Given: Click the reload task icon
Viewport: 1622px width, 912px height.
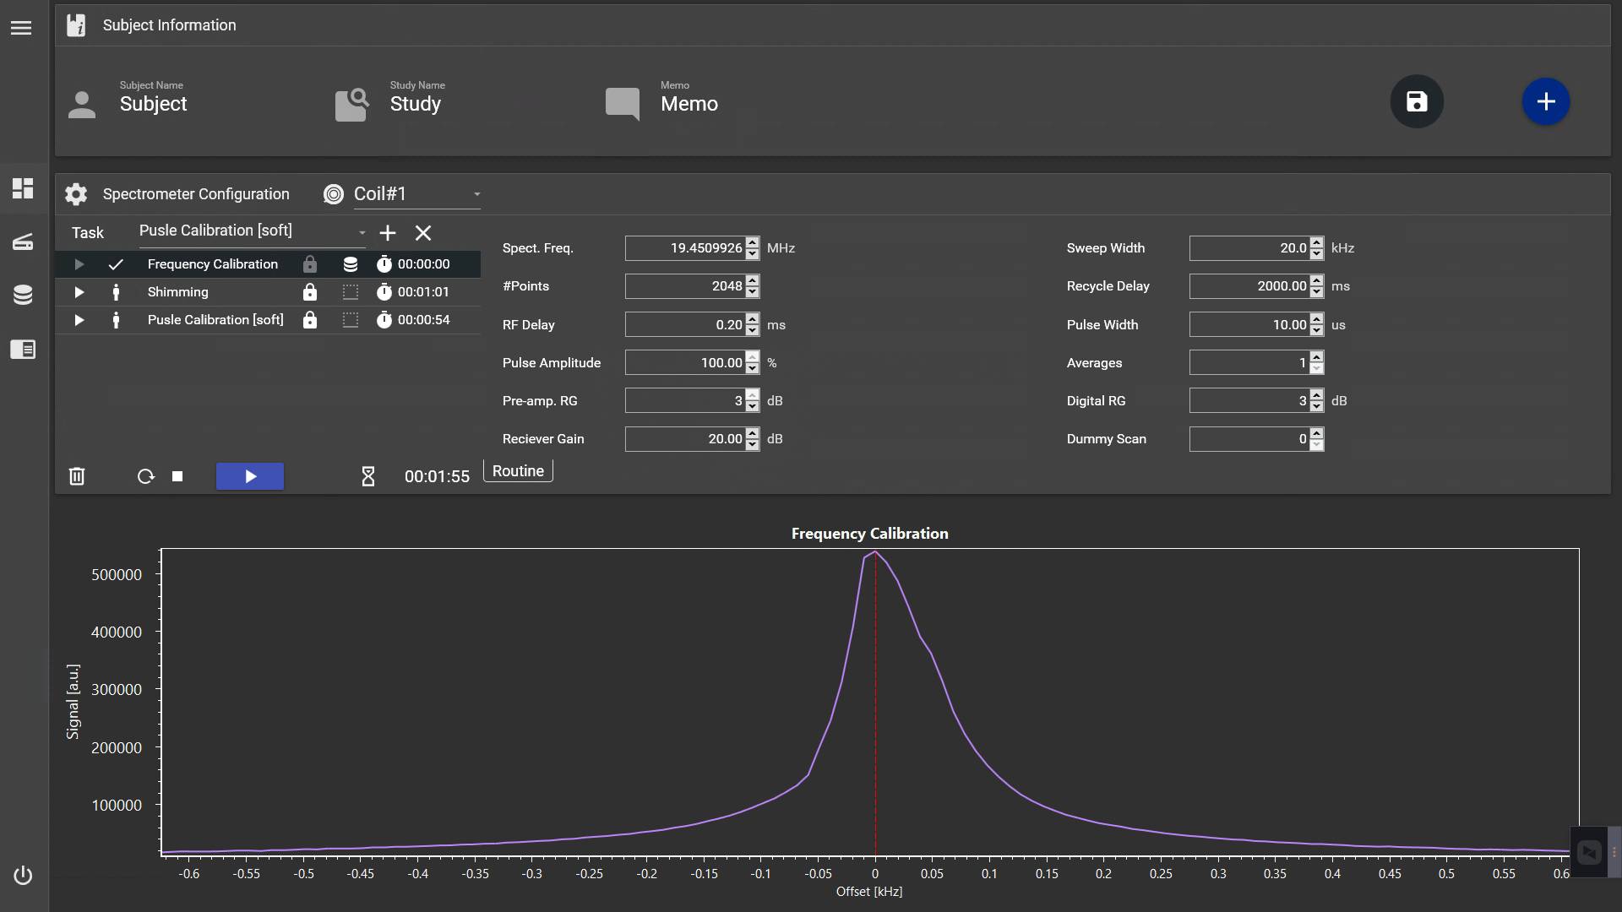Looking at the screenshot, I should click(x=145, y=476).
